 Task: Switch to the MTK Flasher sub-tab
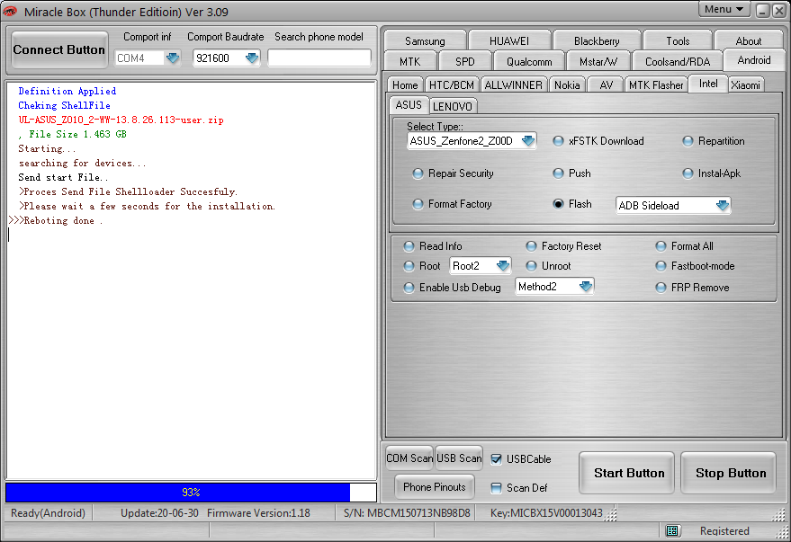[656, 85]
